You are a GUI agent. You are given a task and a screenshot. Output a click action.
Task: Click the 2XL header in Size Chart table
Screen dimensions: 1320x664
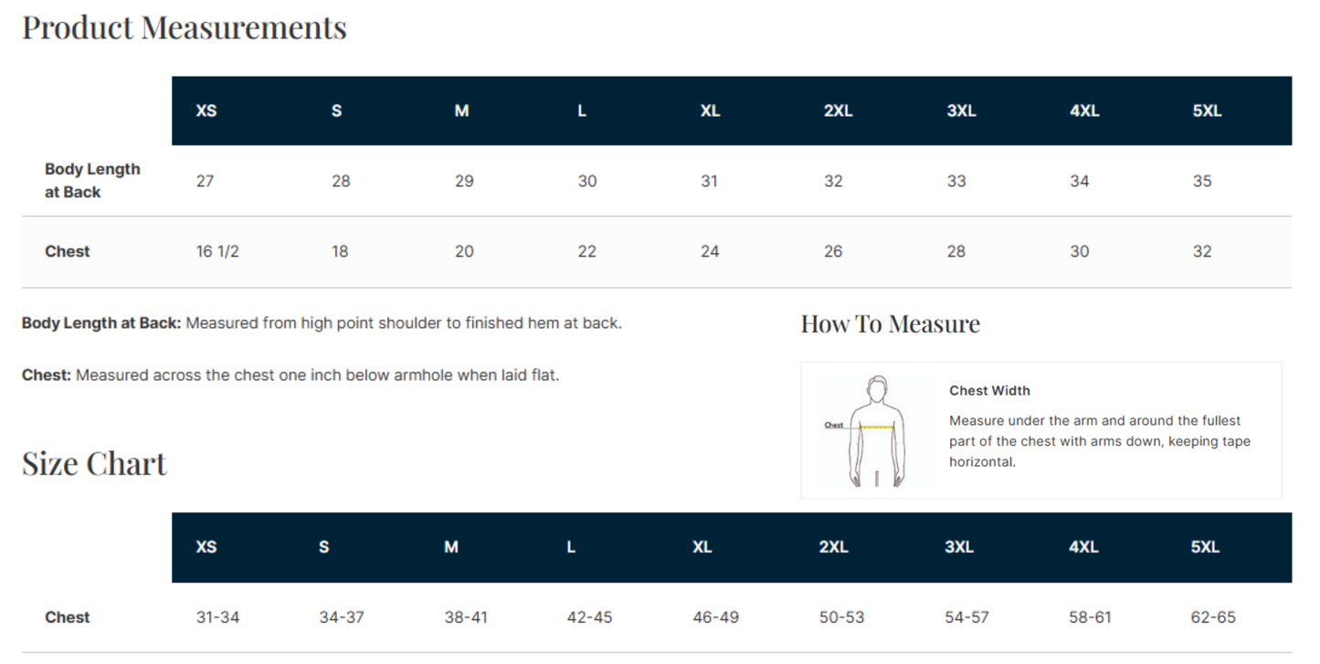[833, 547]
